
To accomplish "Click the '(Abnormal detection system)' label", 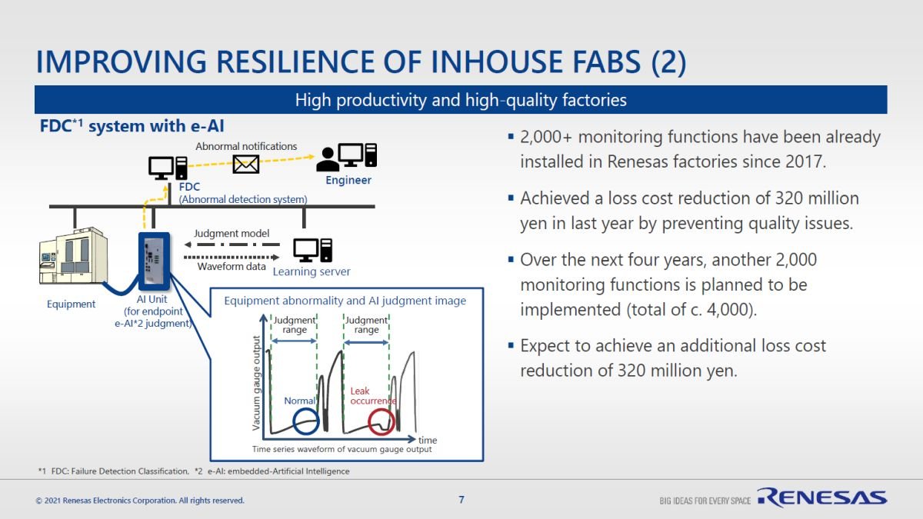I will pos(243,199).
